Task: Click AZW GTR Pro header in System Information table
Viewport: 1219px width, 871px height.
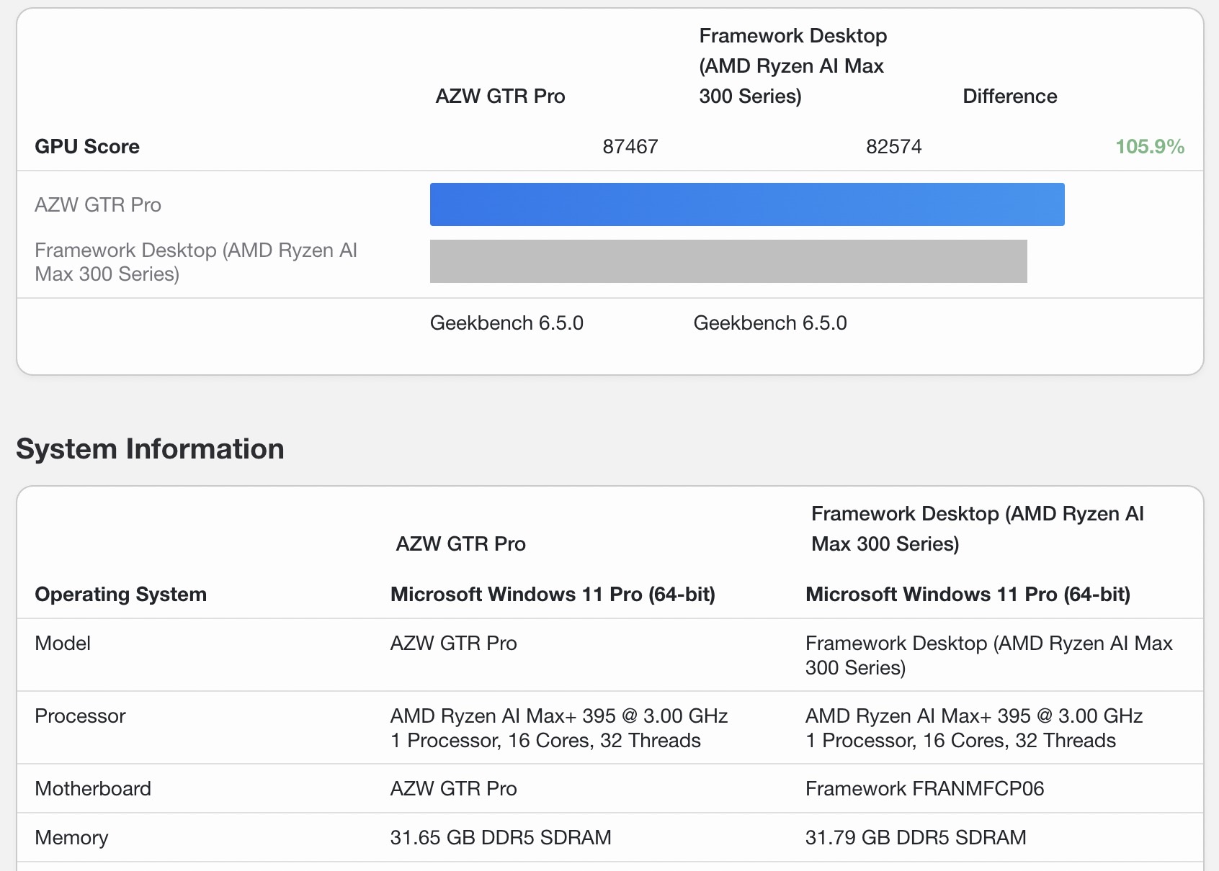Action: coord(460,544)
